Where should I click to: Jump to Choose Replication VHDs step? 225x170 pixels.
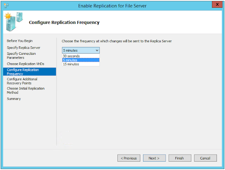(x=26, y=64)
